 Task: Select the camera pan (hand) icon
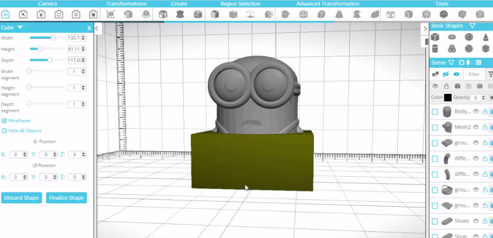pyautogui.click(x=41, y=14)
